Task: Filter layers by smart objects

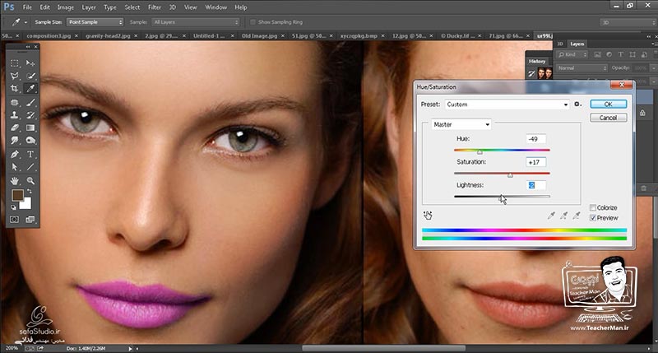Action: tap(644, 54)
